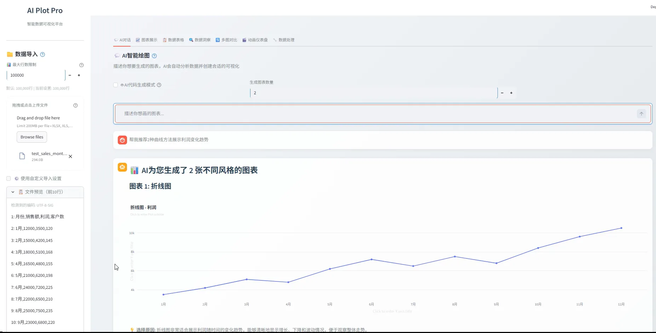Open the AI对话 tab
Screen dimensions: 656x333
[x=122, y=40]
